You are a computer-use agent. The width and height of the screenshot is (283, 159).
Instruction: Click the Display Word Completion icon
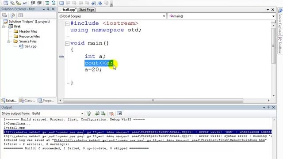click(x=25, y=3)
